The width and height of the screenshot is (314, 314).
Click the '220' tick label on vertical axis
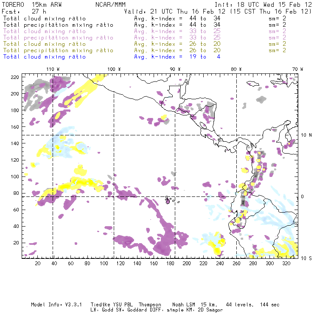coord(15,77)
